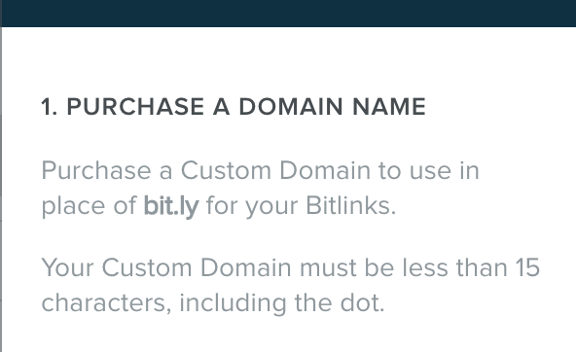Viewport: 576px width, 352px height.
Task: Click the bold bit.ly text
Action: 171,206
